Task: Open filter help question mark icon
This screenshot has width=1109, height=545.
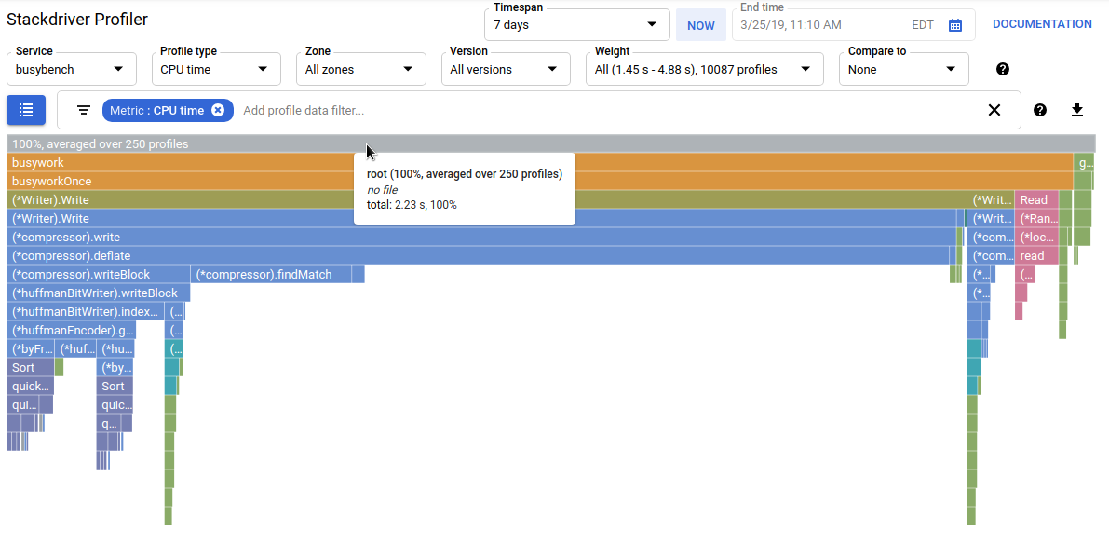Action: tap(1040, 110)
